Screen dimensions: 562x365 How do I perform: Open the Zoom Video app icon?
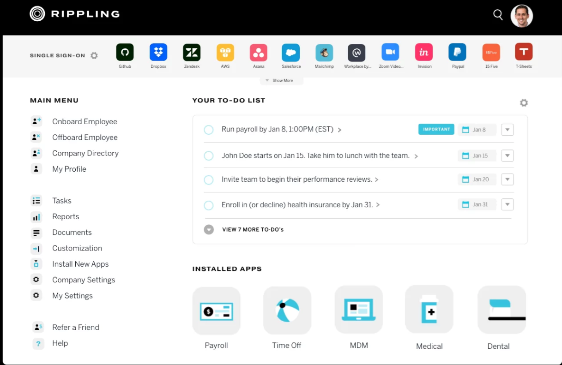point(390,53)
